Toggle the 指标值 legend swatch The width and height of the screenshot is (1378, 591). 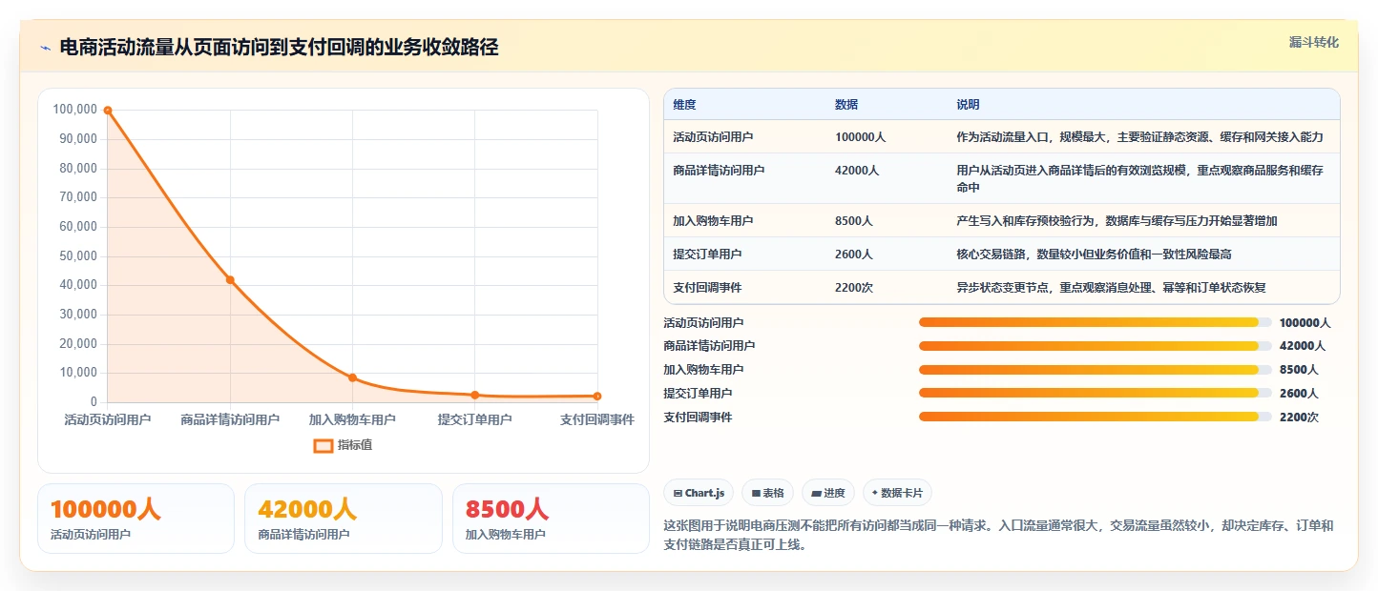coord(324,445)
